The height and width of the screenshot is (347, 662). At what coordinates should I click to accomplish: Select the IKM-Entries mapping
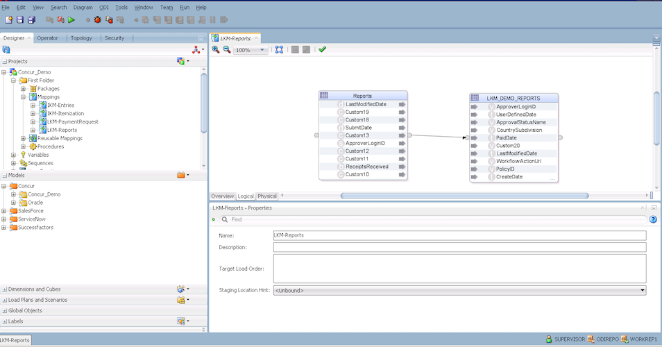(x=61, y=105)
